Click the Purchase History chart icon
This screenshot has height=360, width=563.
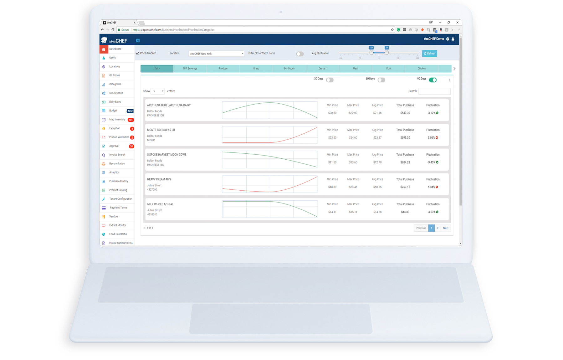pos(104,181)
